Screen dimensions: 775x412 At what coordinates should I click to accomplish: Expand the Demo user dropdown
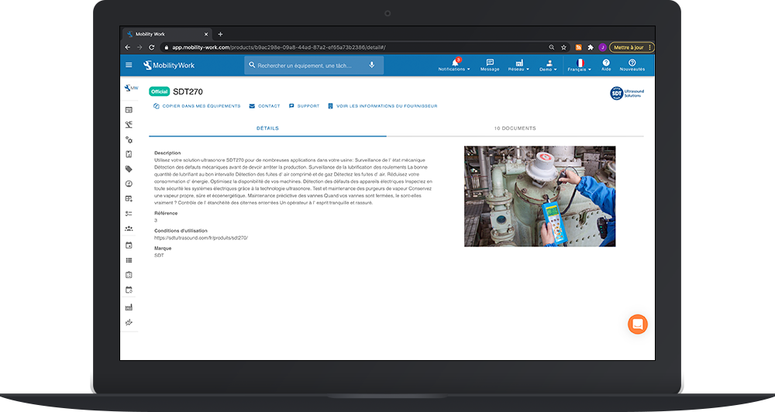(548, 65)
